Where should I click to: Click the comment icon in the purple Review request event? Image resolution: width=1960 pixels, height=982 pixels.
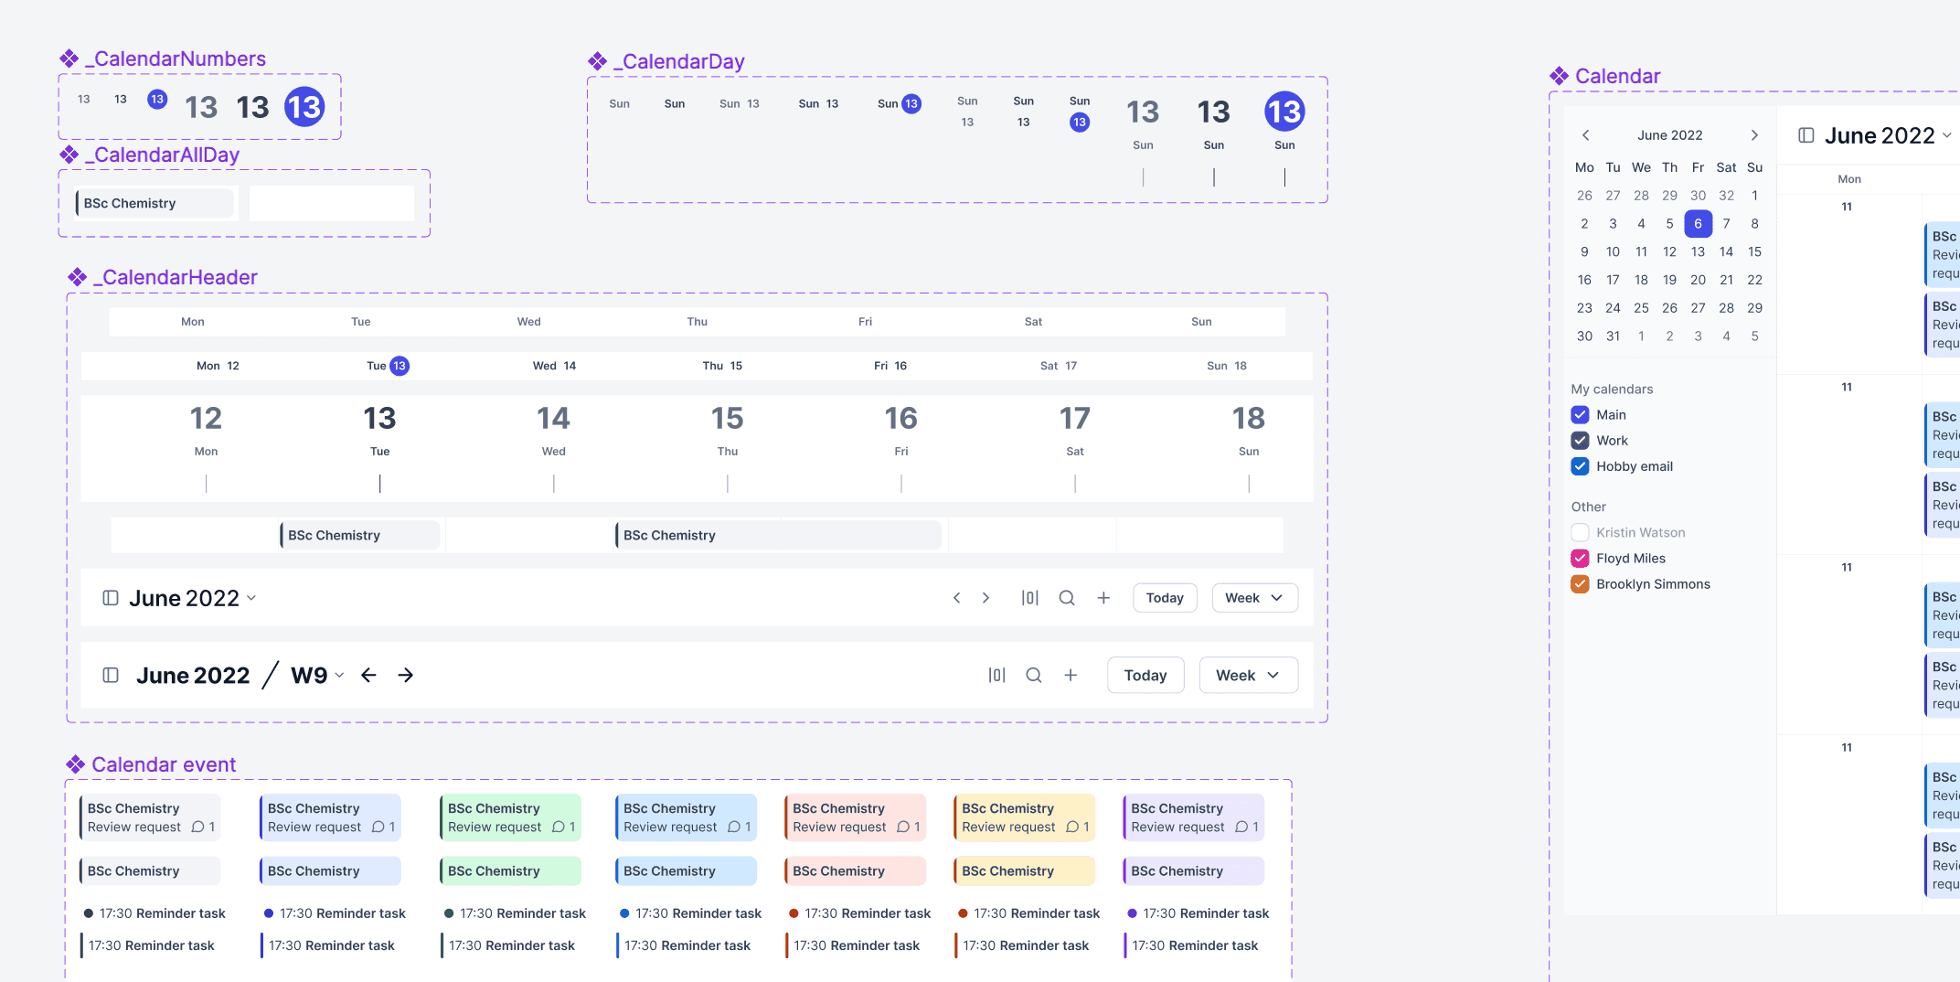click(1241, 827)
